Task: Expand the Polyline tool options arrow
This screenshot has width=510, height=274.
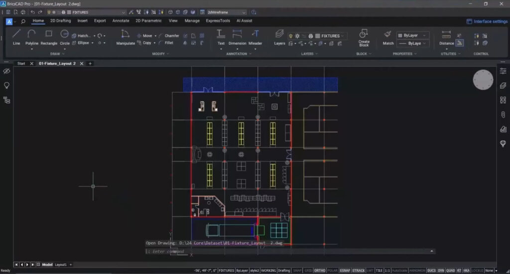Action: point(32,49)
